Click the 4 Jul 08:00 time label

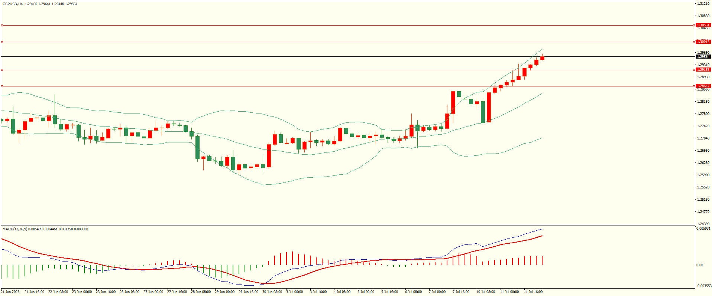point(342,292)
